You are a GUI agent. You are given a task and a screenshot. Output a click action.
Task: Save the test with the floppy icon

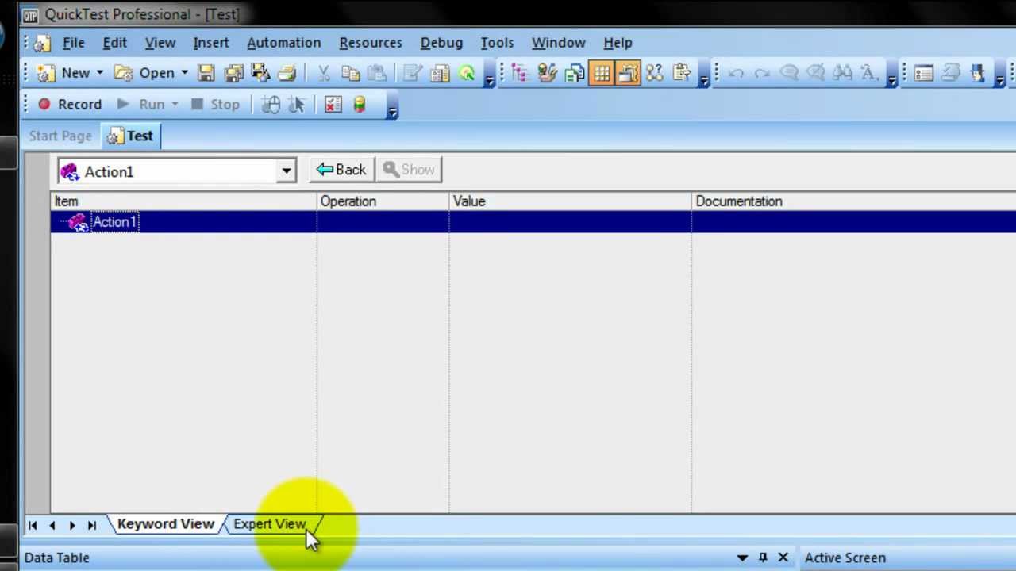coord(206,73)
